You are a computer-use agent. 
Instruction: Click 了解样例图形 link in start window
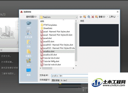tap(8, 74)
